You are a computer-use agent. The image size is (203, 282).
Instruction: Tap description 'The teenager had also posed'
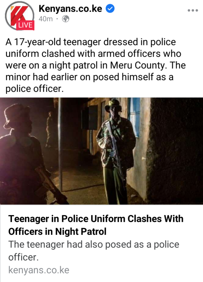tap(94, 250)
